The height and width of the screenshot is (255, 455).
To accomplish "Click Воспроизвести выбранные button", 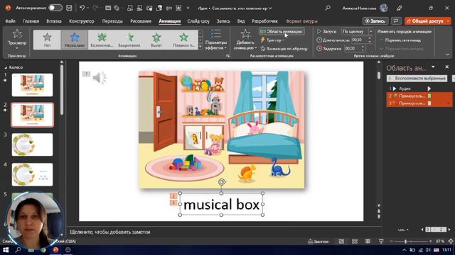I will coord(417,79).
